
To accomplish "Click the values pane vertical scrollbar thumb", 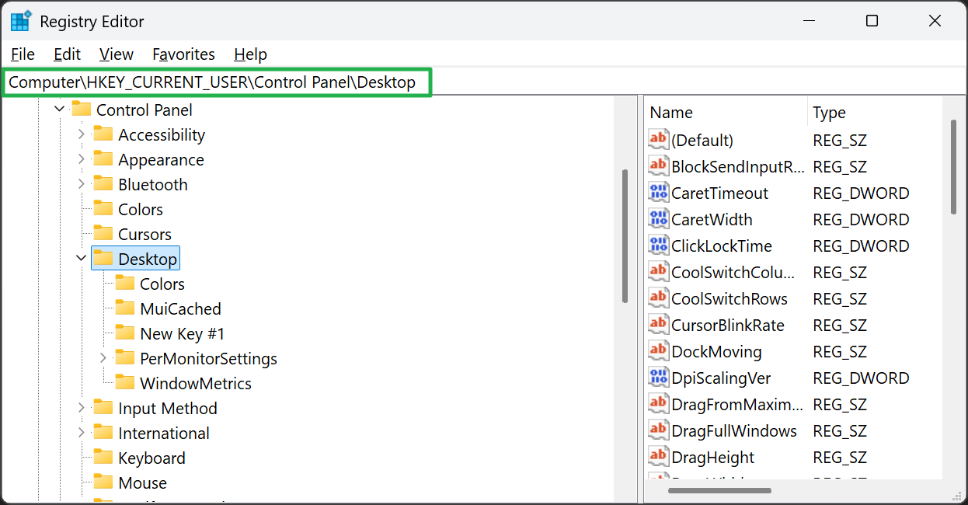I will click(953, 166).
